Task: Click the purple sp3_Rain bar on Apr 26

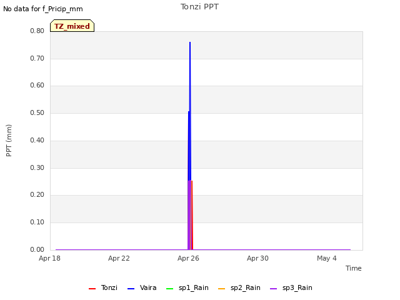Action: point(189,215)
